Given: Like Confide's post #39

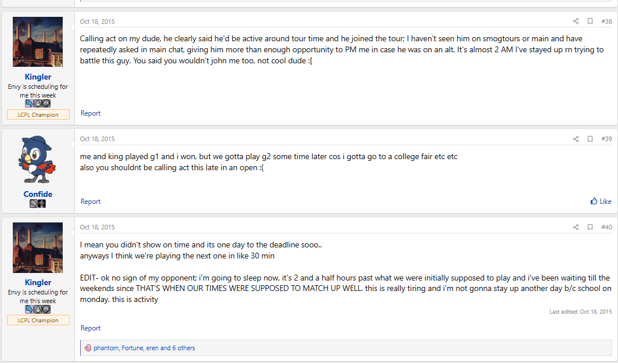Looking at the screenshot, I should [x=601, y=202].
